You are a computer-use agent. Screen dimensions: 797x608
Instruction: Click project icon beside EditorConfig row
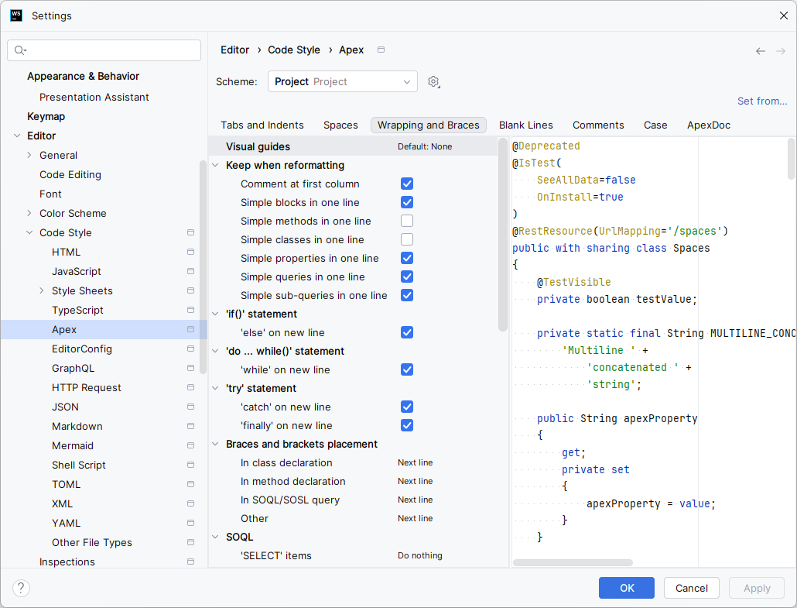(x=190, y=349)
